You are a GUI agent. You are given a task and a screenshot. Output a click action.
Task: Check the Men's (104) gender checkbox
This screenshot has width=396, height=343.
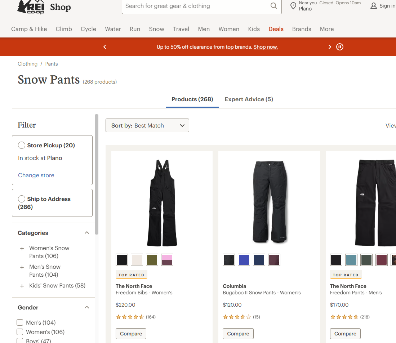point(20,322)
